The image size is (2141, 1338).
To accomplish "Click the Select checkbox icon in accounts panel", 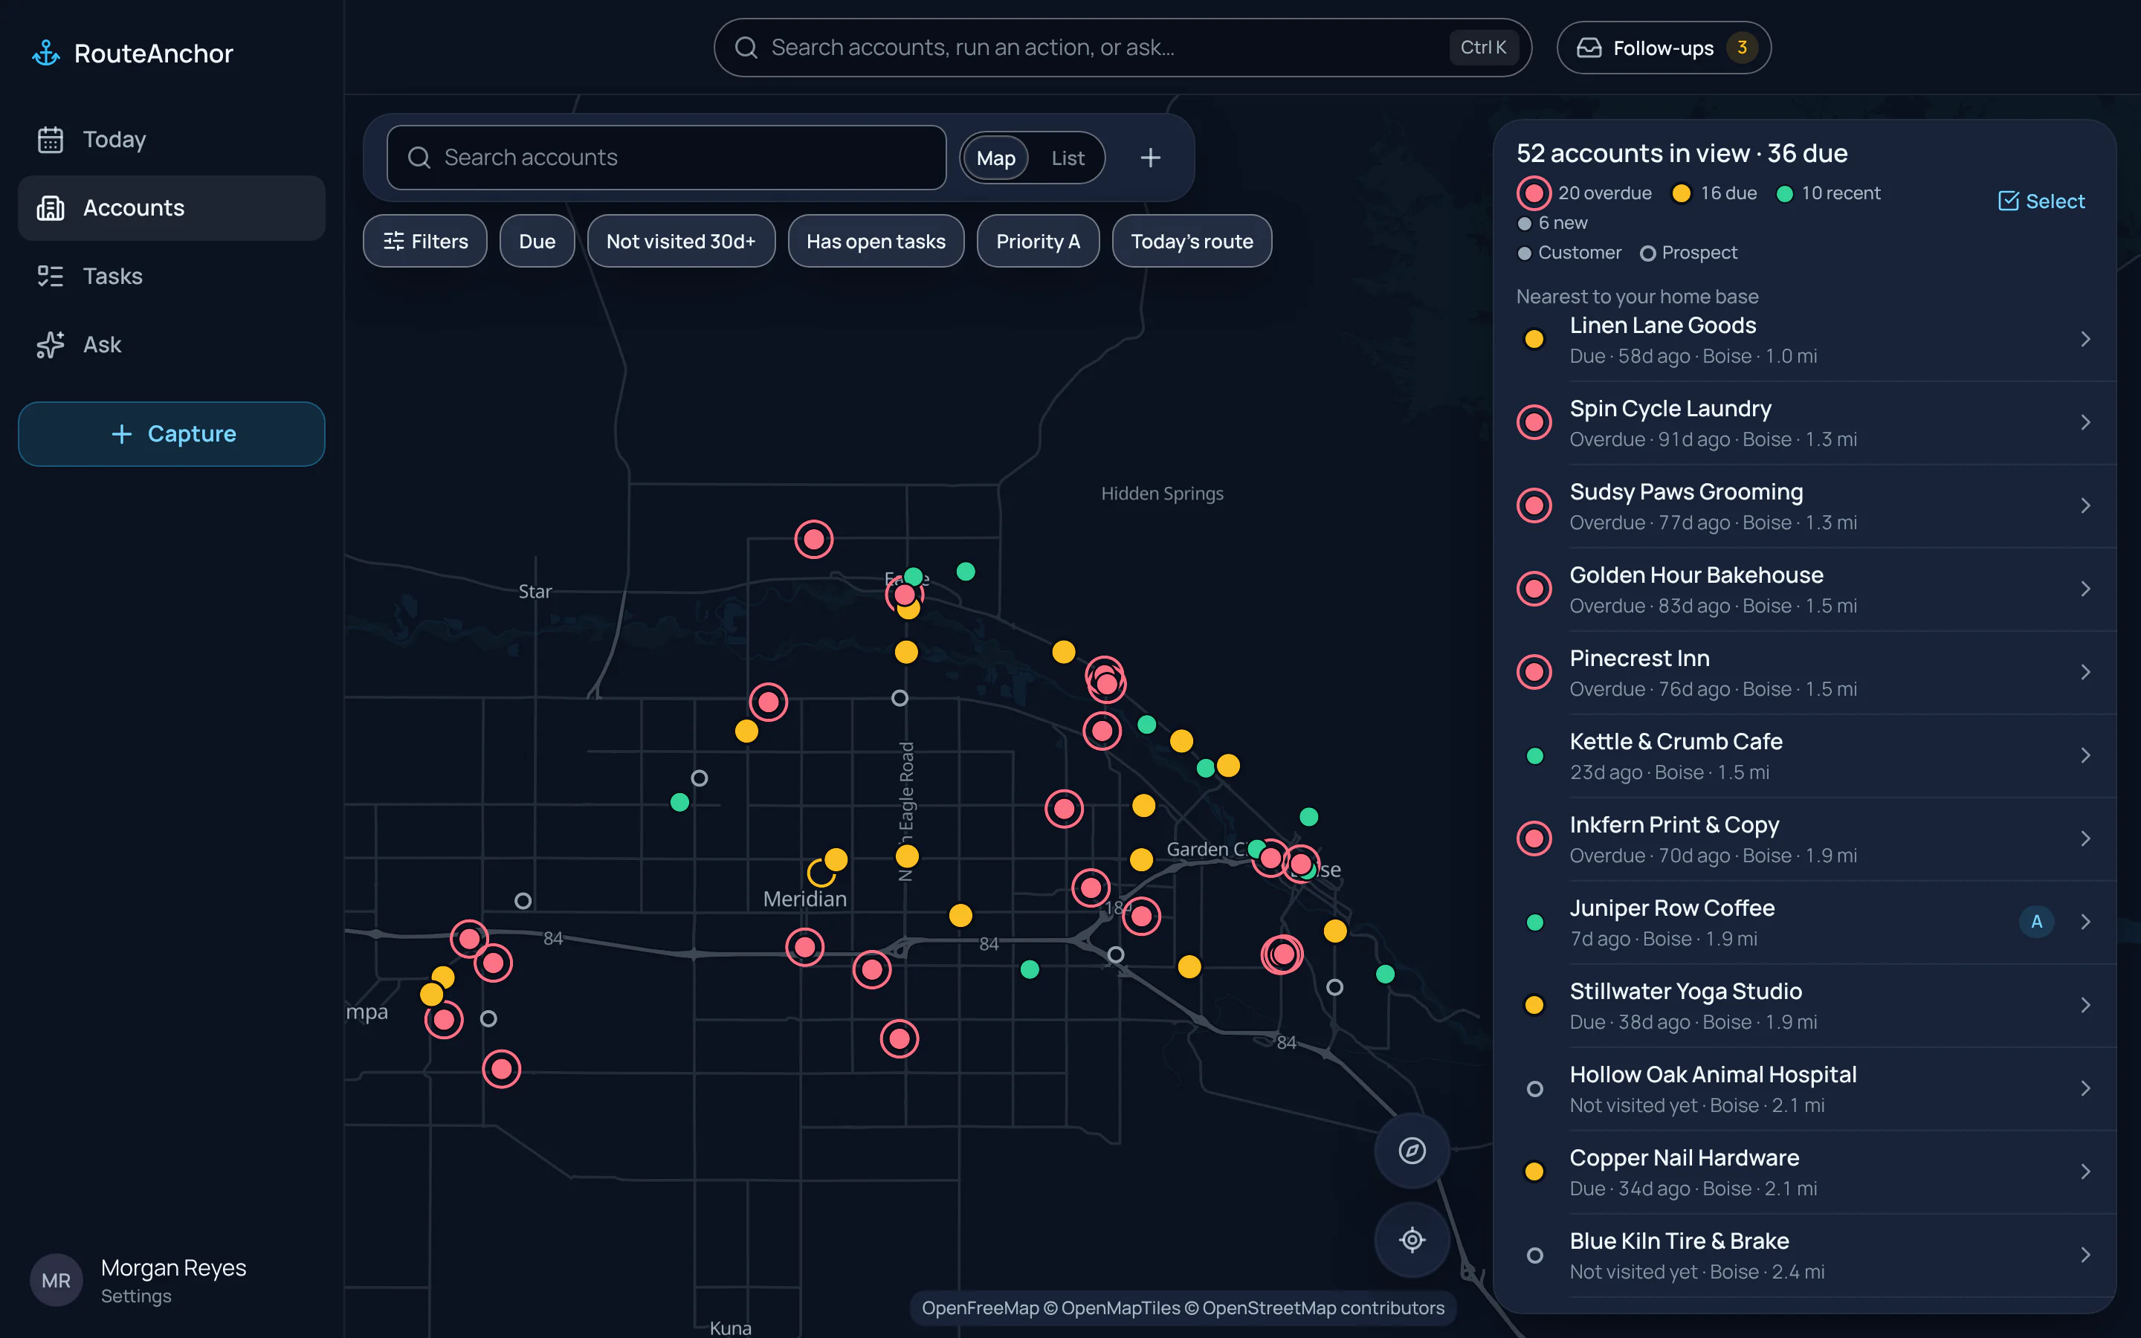I will click(x=2008, y=201).
